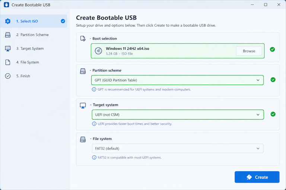Image resolution: width=286 pixels, height=190 pixels.
Task: Click the drive icon next to Partition scheme heading
Action: (x=83, y=71)
